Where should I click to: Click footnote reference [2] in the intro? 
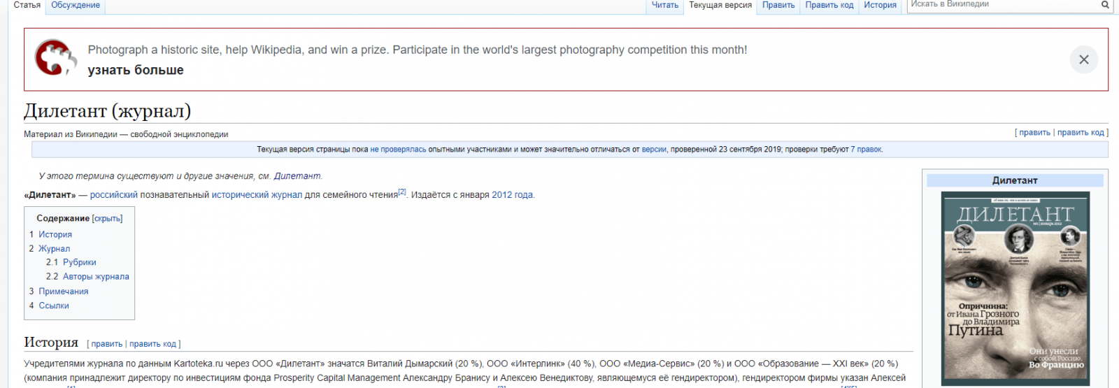(402, 192)
